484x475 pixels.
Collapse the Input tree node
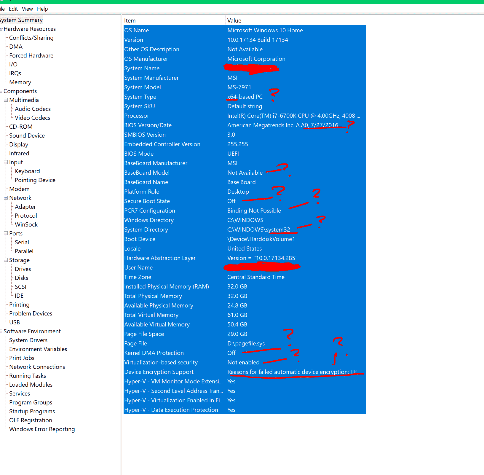pyautogui.click(x=6, y=162)
